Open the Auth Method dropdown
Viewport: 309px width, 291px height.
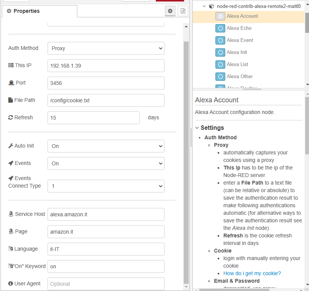(x=106, y=48)
